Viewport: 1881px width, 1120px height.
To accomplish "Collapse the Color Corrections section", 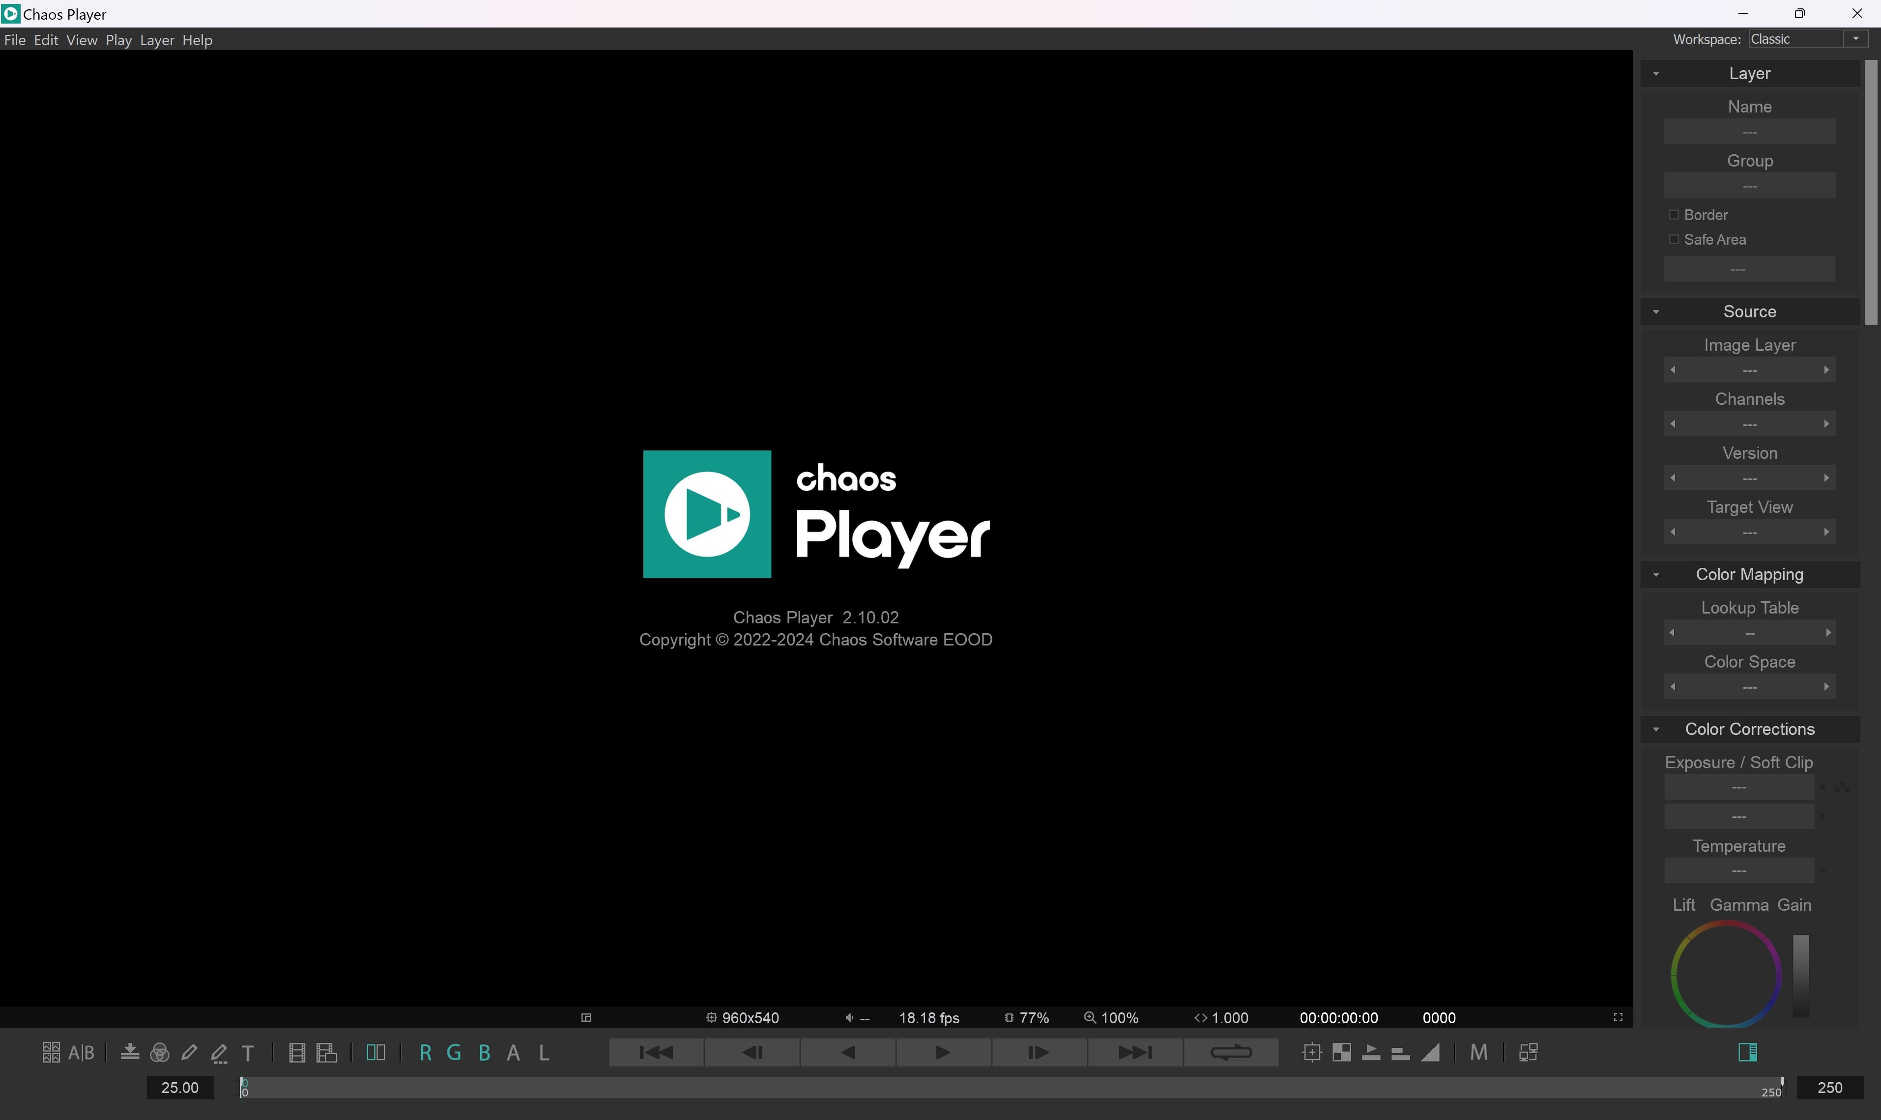I will [x=1656, y=729].
